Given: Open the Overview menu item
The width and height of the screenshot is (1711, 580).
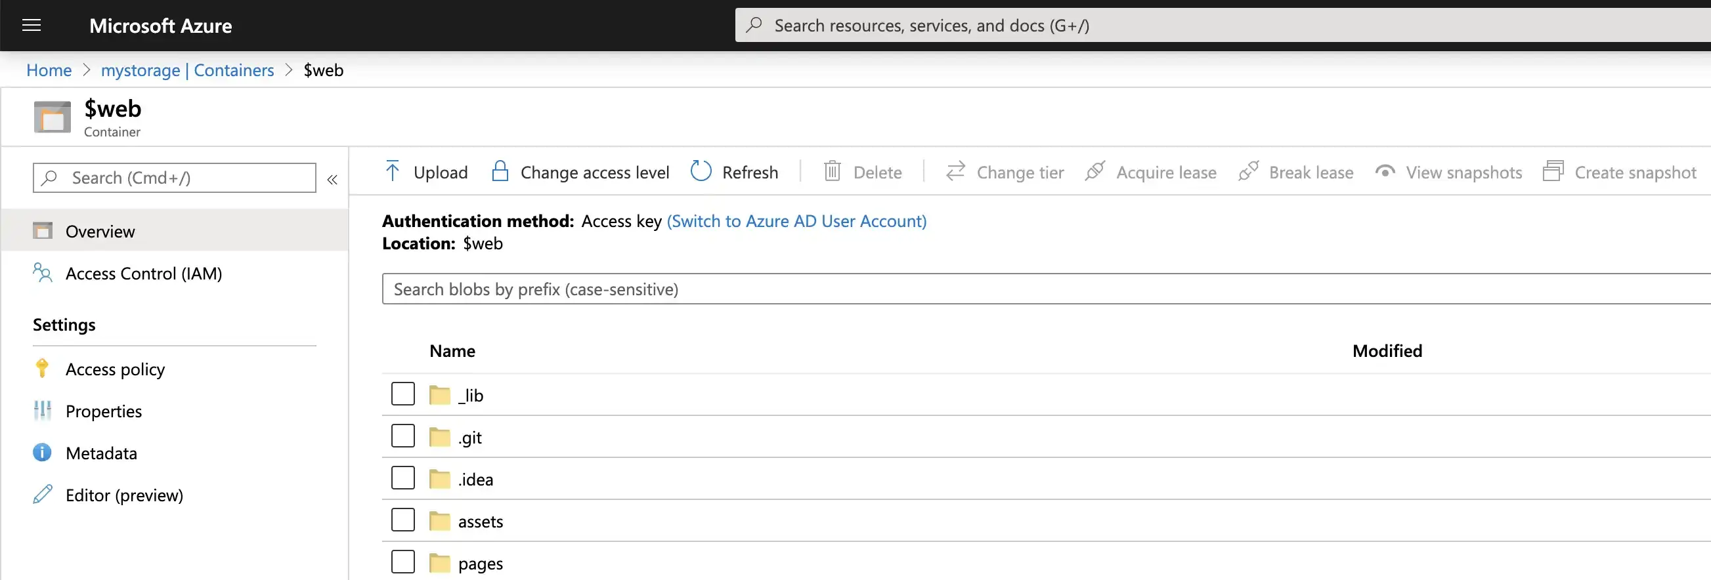Looking at the screenshot, I should point(175,230).
